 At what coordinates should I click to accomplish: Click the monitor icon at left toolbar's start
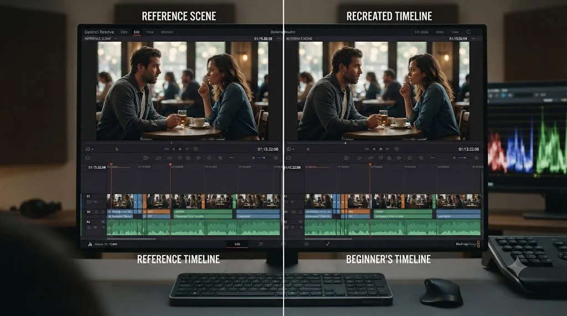click(x=87, y=157)
